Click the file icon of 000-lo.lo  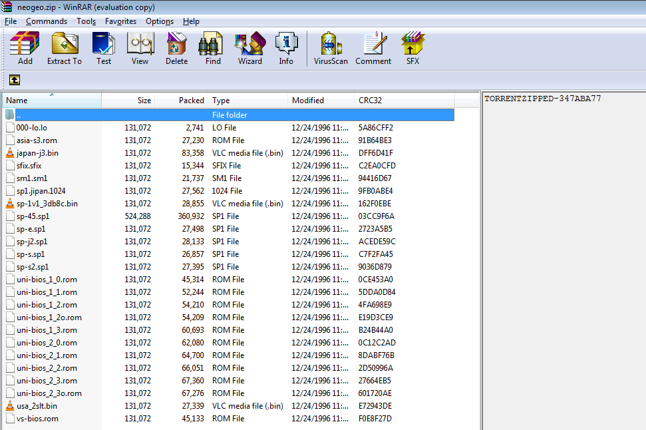tap(10, 127)
